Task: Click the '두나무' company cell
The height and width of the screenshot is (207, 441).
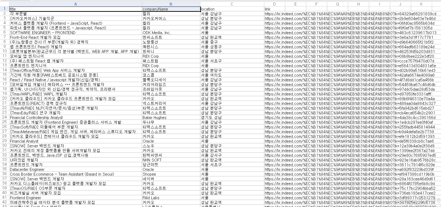Action: pyautogui.click(x=171, y=122)
